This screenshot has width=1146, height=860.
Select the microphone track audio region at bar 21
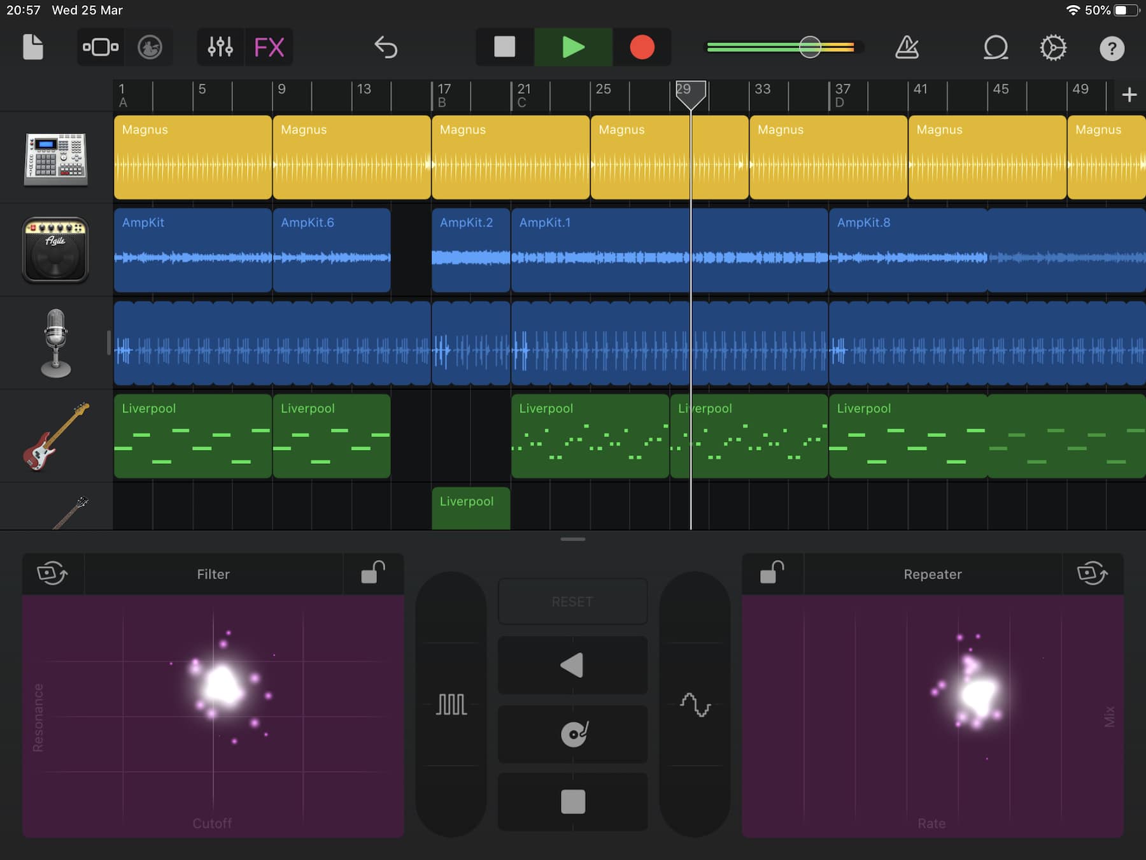click(x=670, y=343)
